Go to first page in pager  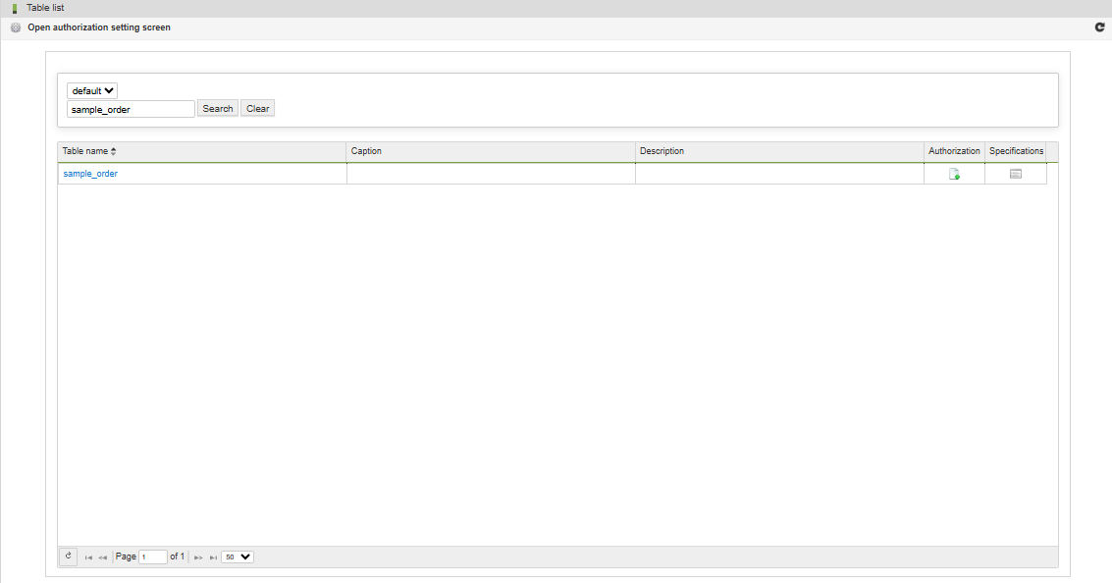88,557
